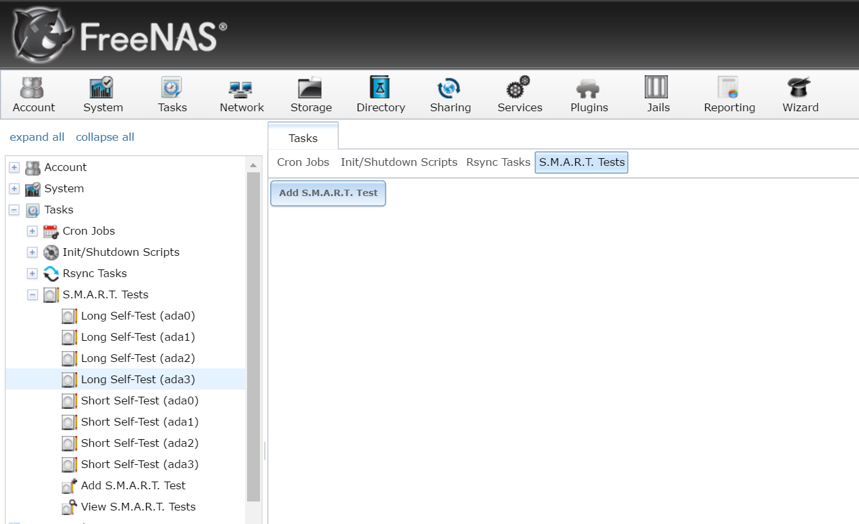Open the Init/Shutdown Scripts sub-tab
Screen dimensions: 859x524
(x=399, y=163)
